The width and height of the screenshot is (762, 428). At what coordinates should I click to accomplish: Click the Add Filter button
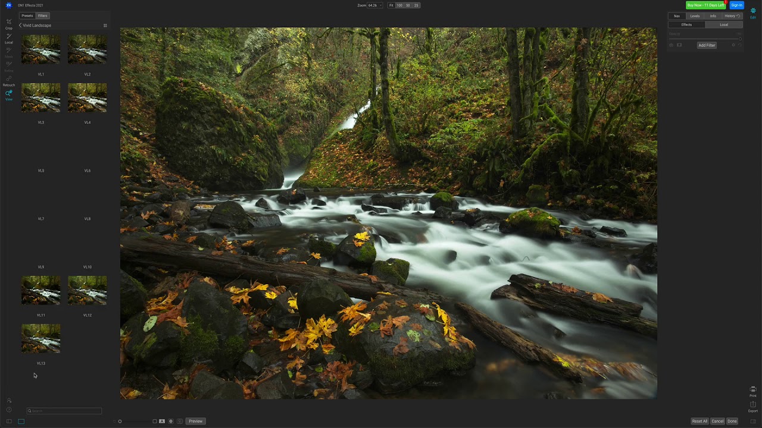point(707,45)
